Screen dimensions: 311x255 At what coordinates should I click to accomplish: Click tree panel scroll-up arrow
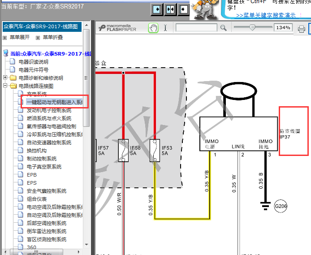[86, 25]
